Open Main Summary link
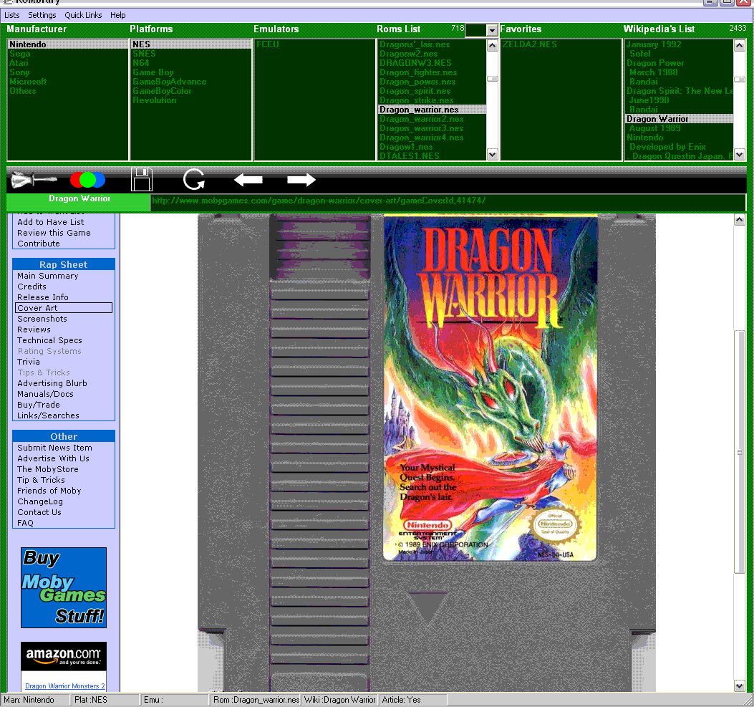 point(47,276)
